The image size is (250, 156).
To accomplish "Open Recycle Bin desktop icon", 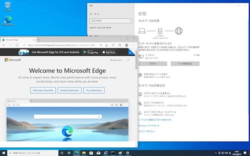I will (8, 6).
